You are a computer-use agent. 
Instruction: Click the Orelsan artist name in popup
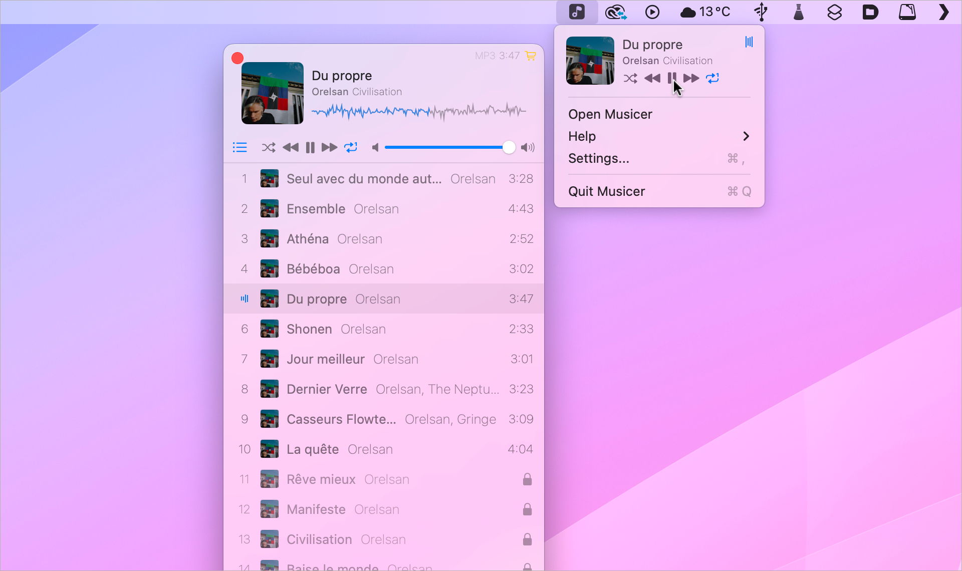click(x=641, y=61)
